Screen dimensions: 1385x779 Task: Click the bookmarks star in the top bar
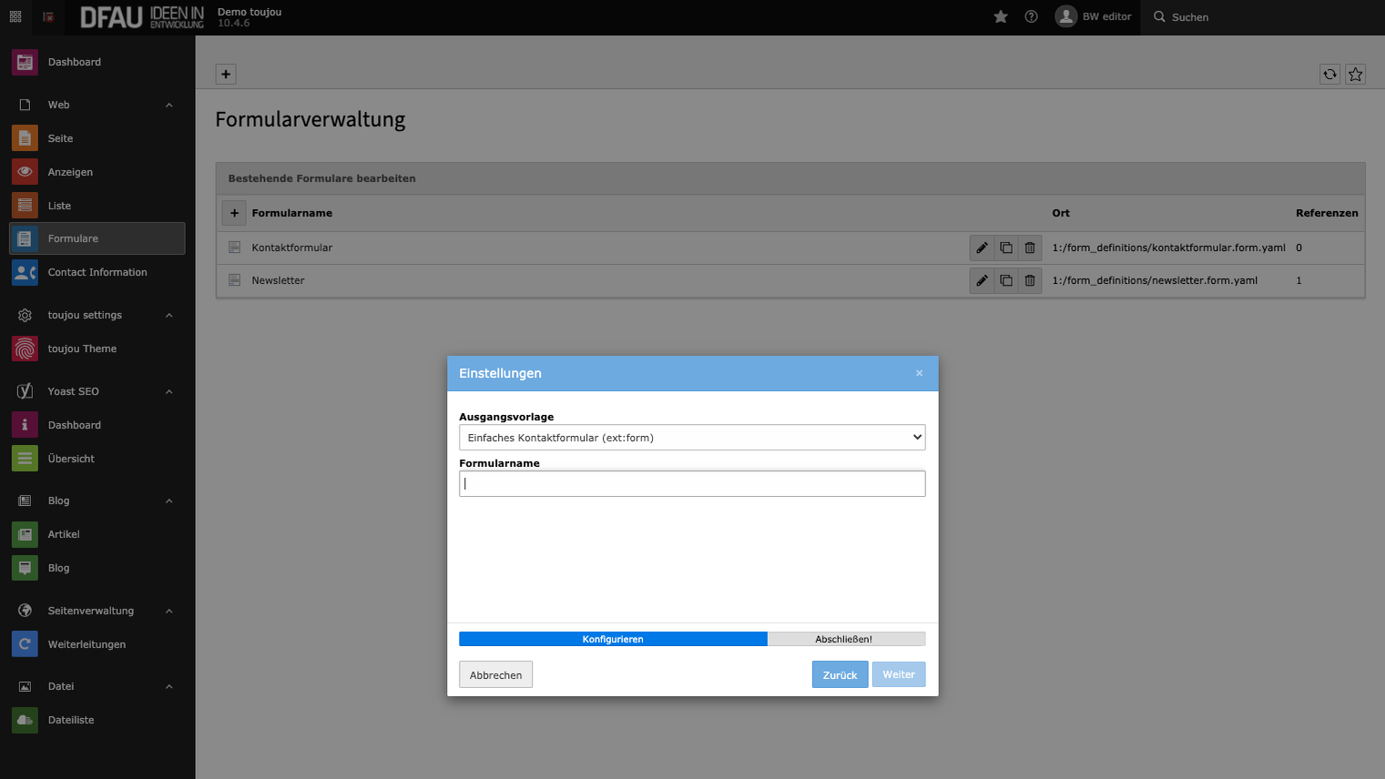(x=1001, y=17)
